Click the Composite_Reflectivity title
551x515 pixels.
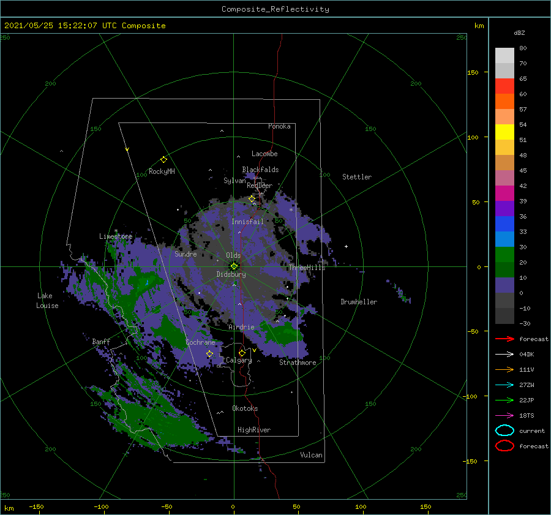[275, 9]
